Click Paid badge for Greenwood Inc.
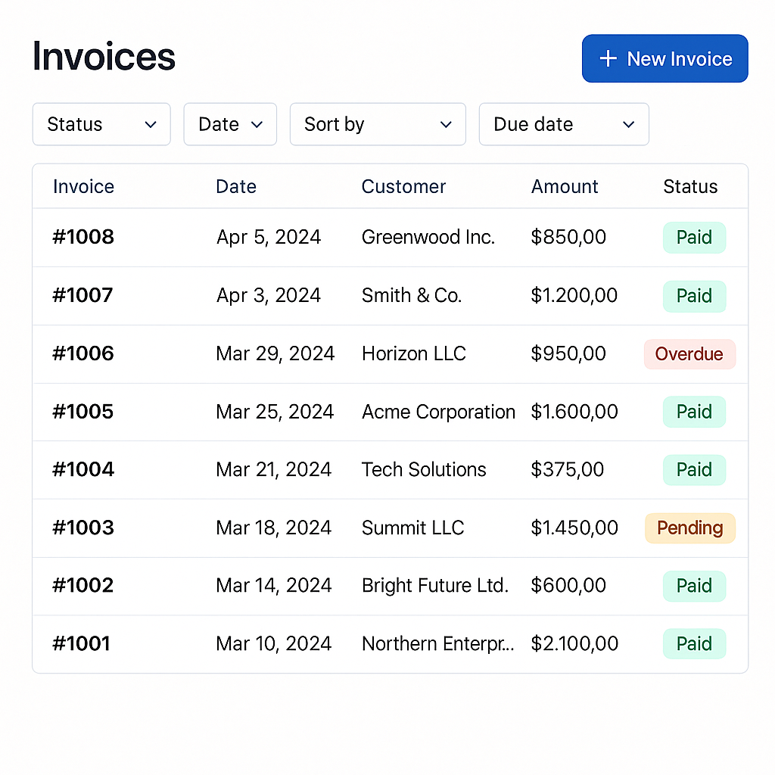 (694, 238)
